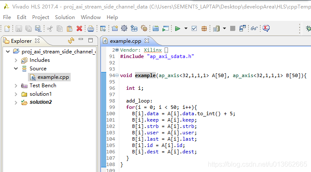Click the debug bug icon at toolbar edge
The width and height of the screenshot is (311, 172).
click(308, 28)
